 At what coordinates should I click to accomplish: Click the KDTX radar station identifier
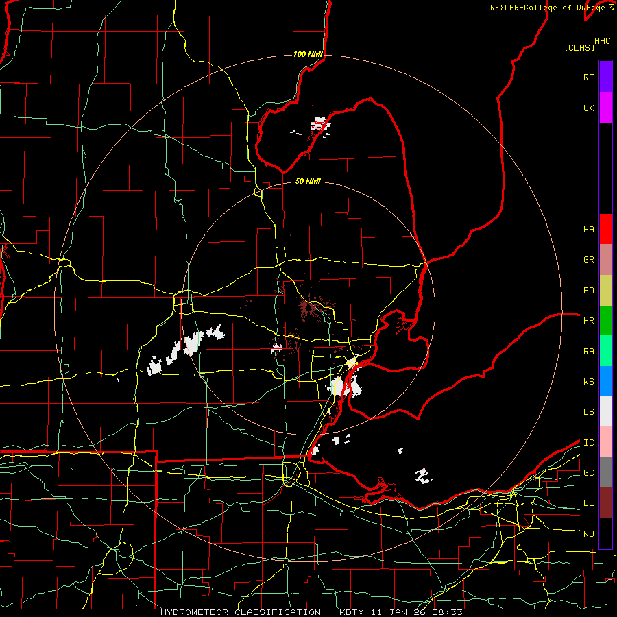point(352,612)
